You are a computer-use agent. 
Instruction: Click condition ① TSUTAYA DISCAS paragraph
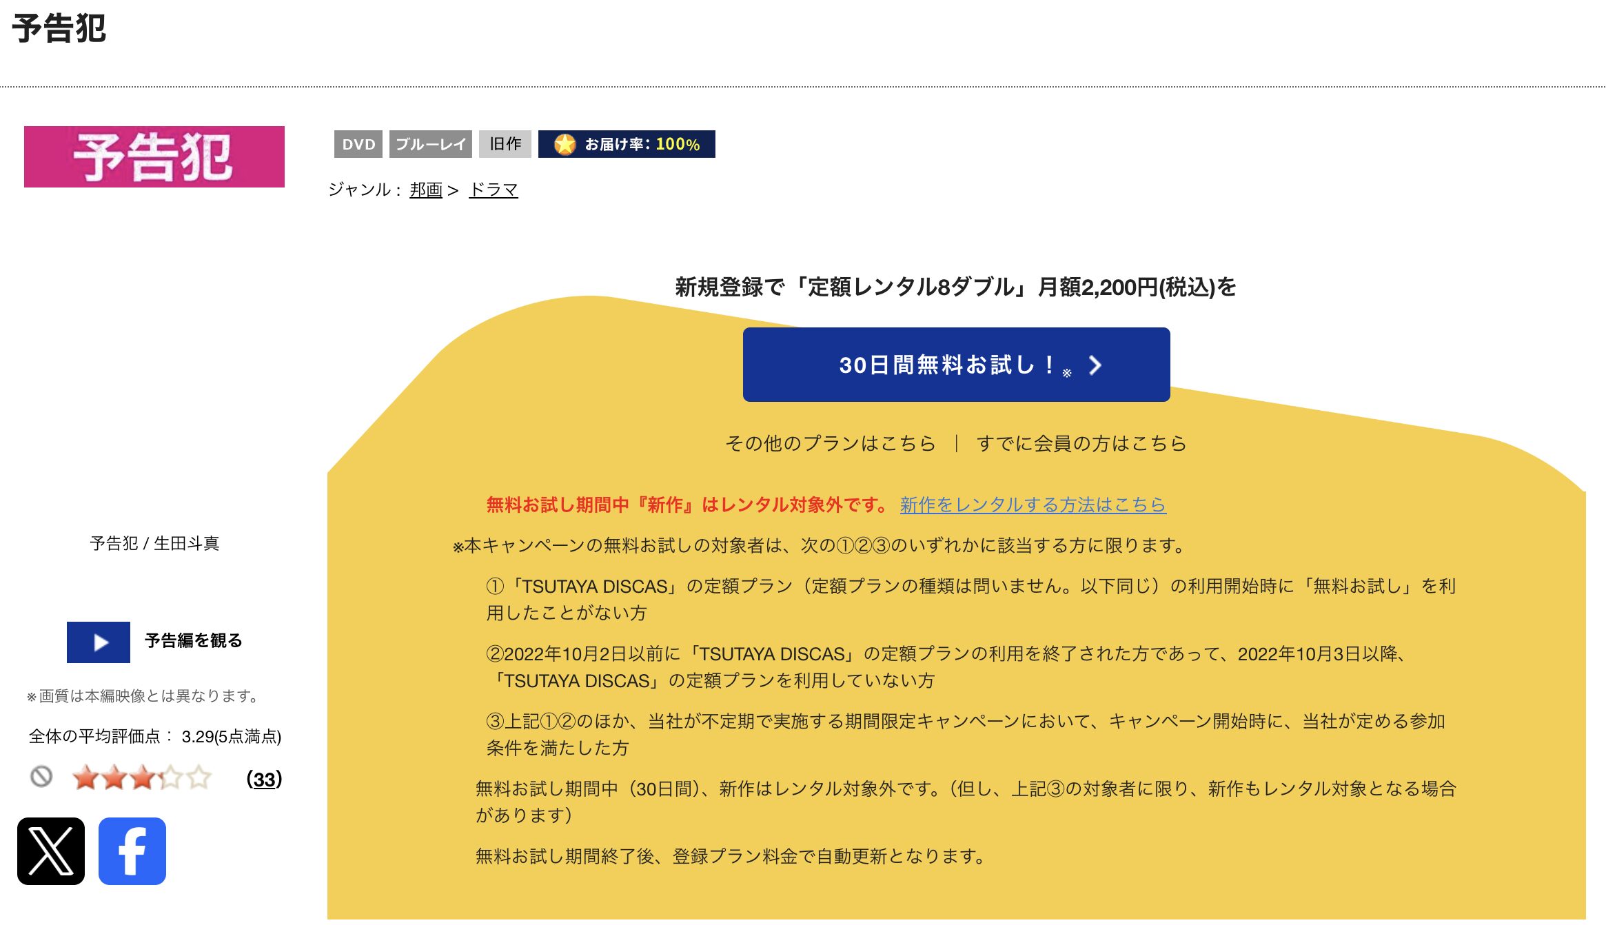[970, 600]
